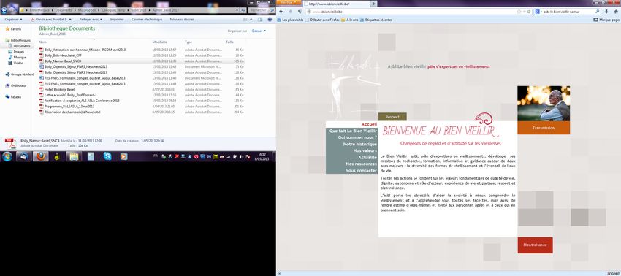Screen dimensions: 621x276
Task: Toggle Explorer preview pane icon
Action: [260, 19]
